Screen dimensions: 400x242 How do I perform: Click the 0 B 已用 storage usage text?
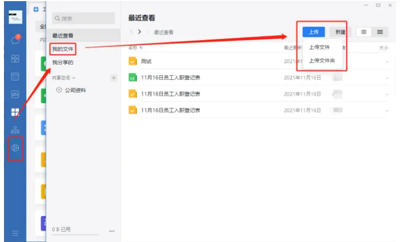click(x=61, y=230)
